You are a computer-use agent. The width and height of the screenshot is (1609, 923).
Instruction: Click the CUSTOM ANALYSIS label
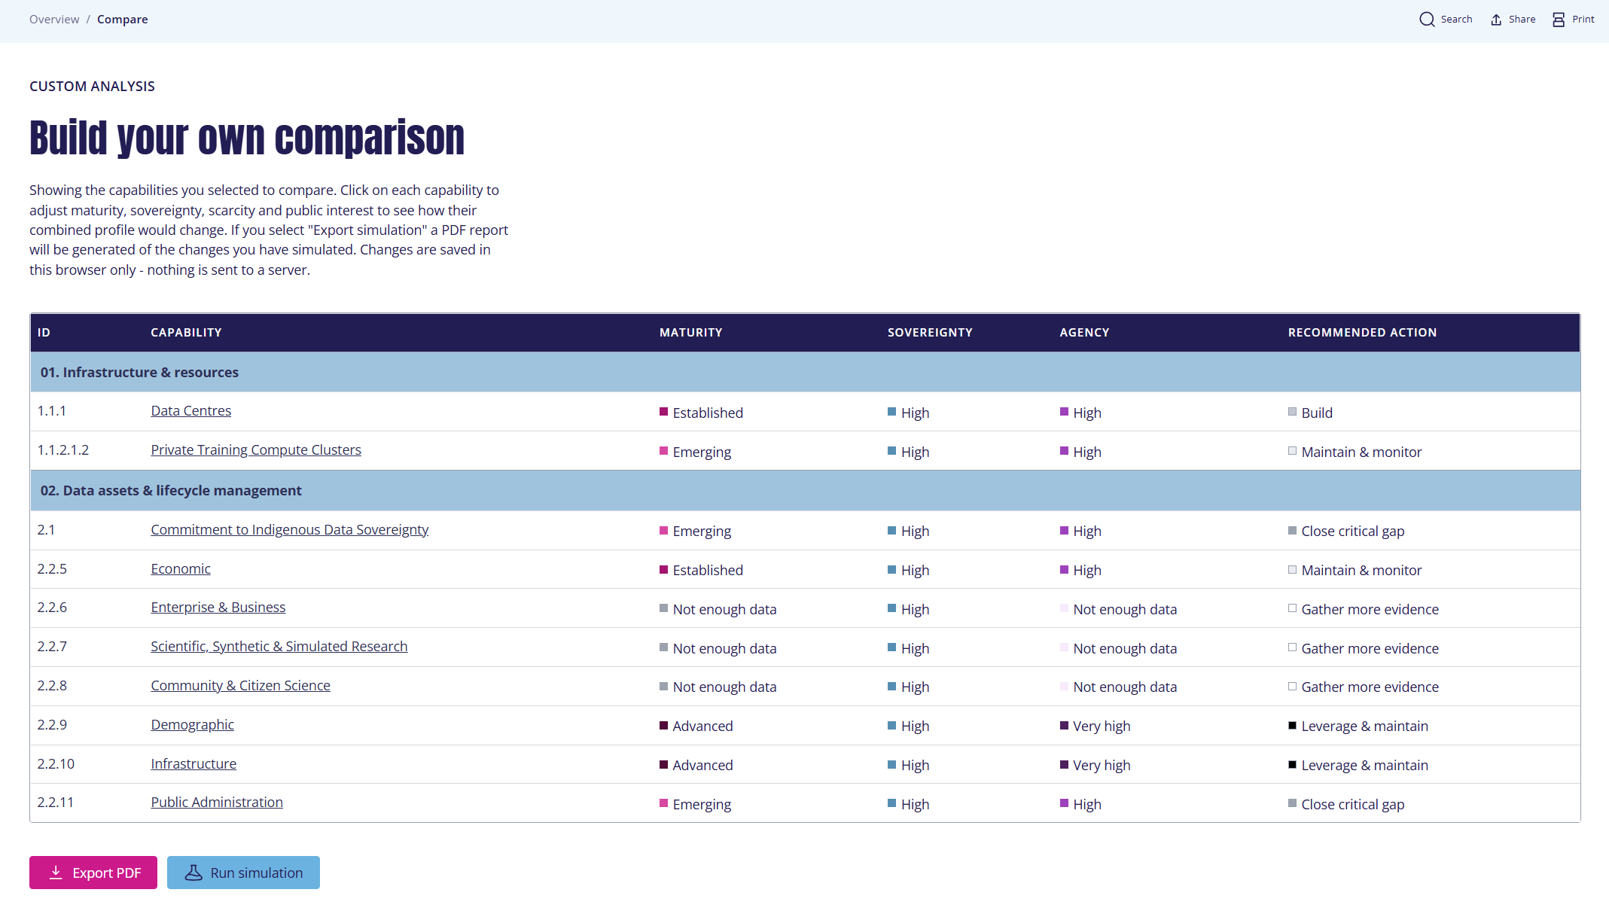[x=92, y=86]
